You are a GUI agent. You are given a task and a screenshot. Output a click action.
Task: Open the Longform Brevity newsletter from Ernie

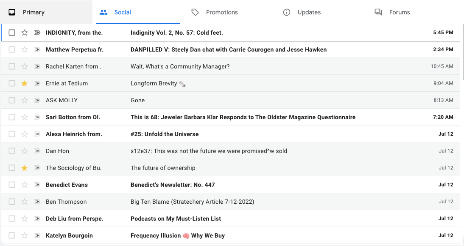click(x=157, y=83)
